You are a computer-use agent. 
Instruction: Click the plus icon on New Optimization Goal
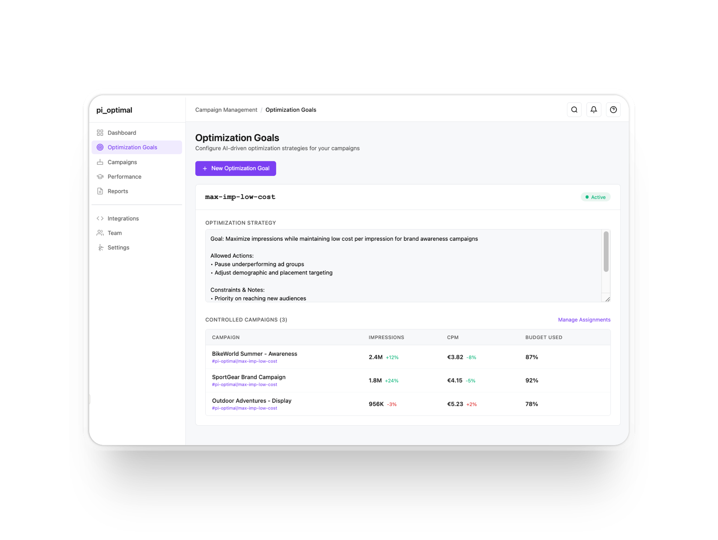[x=205, y=168]
